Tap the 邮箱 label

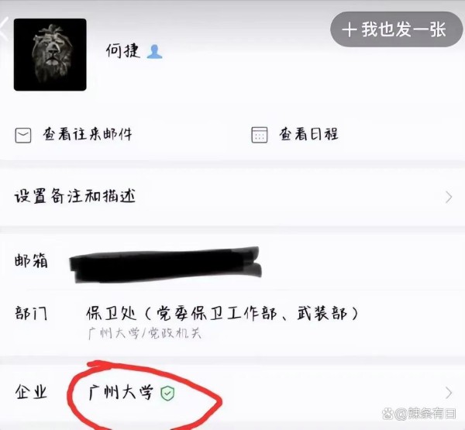tap(31, 261)
